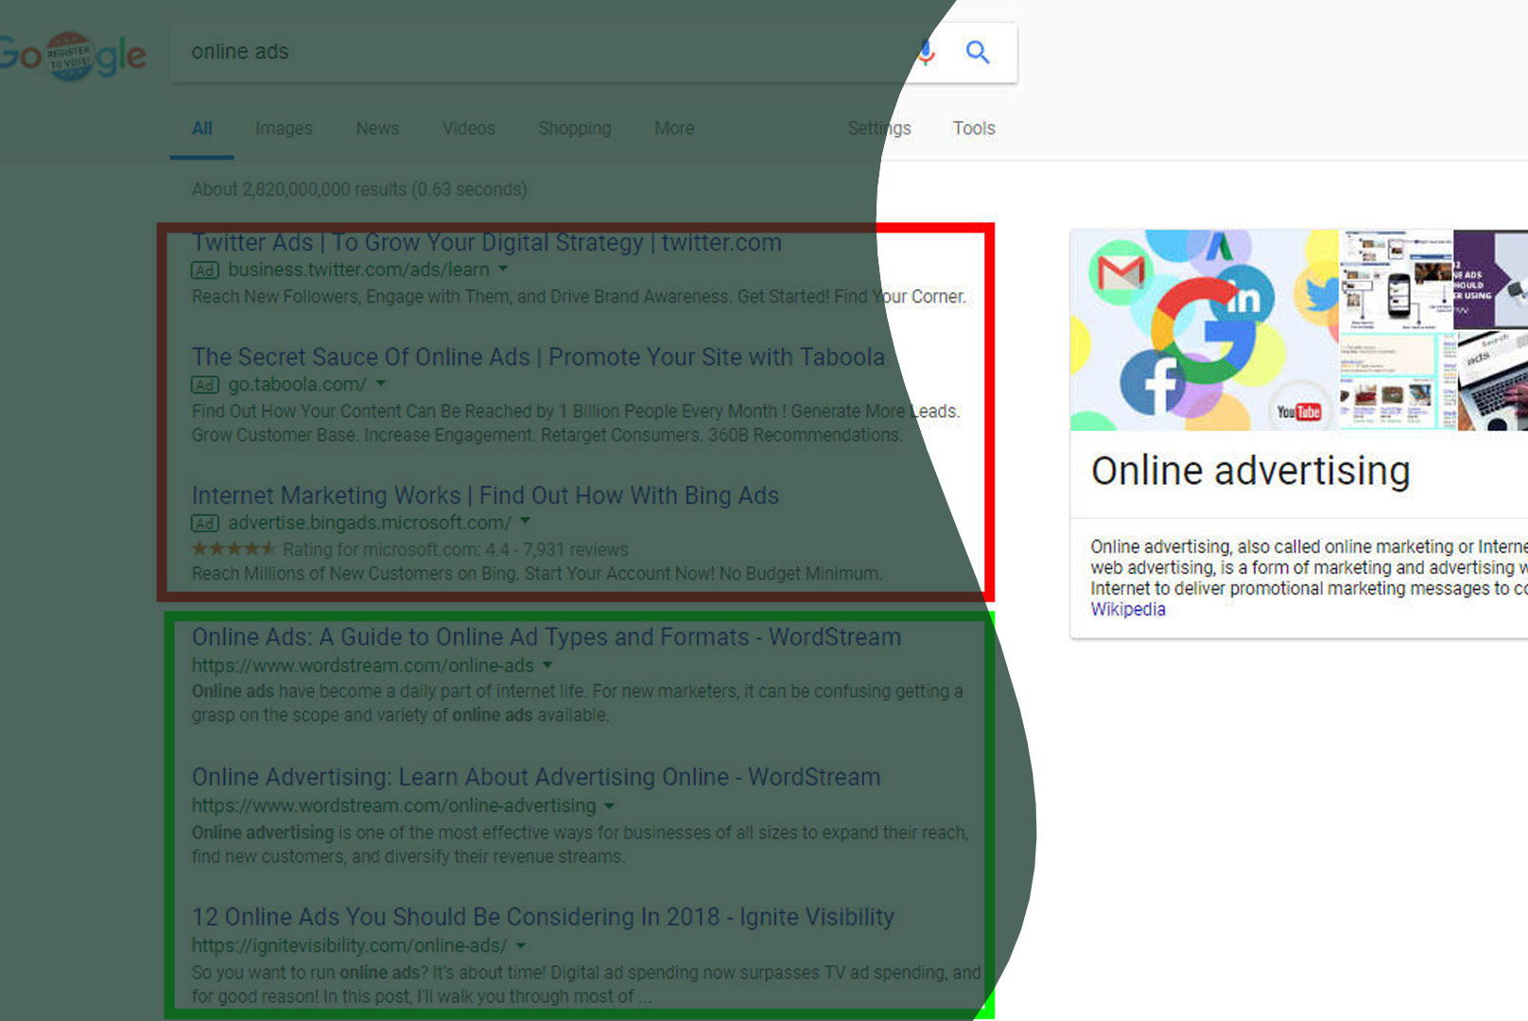1528x1021 pixels.
Task: Click the purple ADS SHOULD BE USING thumbnail
Action: coord(1491,279)
